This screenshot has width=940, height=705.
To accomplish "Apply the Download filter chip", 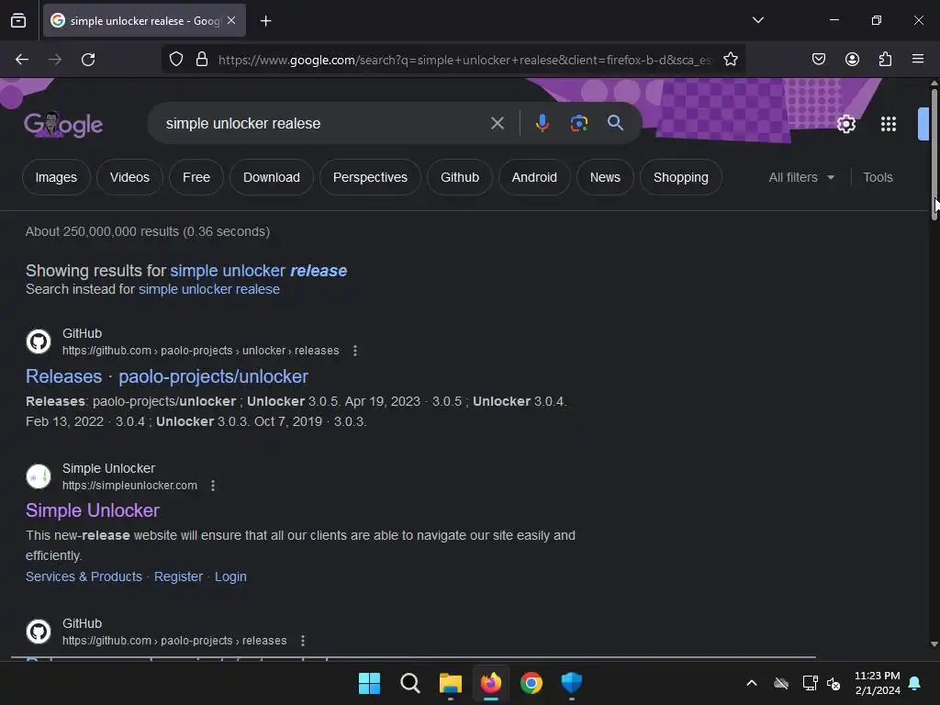I will pyautogui.click(x=272, y=177).
